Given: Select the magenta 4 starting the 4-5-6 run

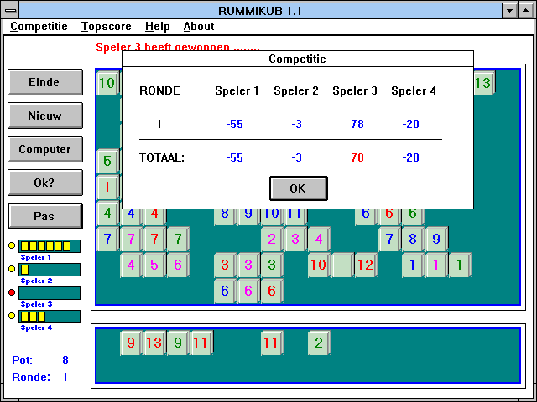Looking at the screenshot, I should click(132, 265).
